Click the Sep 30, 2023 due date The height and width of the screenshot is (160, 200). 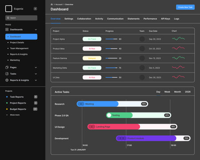[x=155, y=39]
